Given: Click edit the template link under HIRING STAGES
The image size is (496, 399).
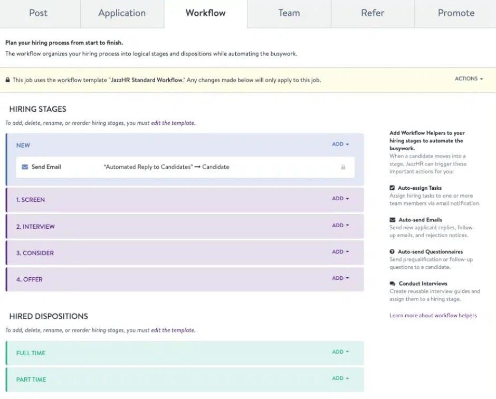Looking at the screenshot, I should [x=173, y=123].
